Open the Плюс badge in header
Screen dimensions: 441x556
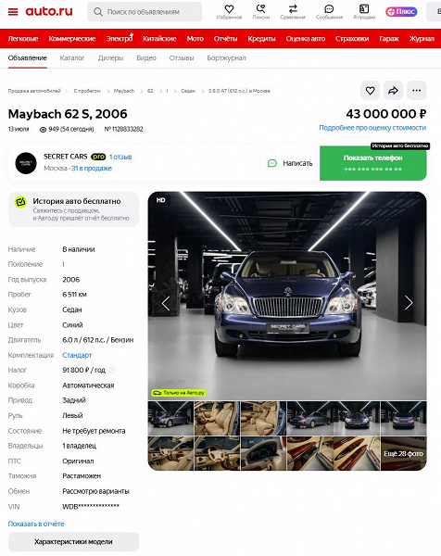(x=402, y=12)
